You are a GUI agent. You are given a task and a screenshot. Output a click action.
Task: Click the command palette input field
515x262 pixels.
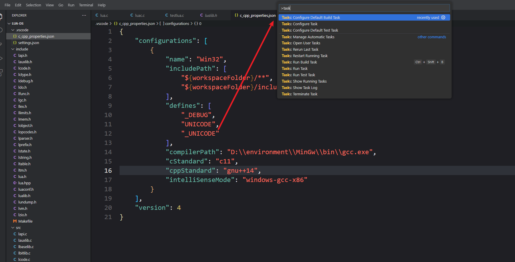tap(364, 8)
